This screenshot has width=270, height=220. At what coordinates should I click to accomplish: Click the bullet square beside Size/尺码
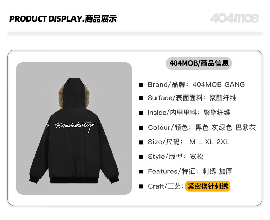(141, 142)
